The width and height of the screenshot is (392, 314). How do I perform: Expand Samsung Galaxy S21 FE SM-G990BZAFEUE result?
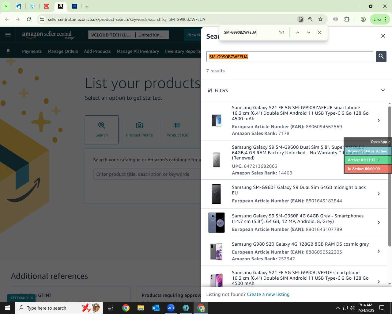tap(379, 120)
